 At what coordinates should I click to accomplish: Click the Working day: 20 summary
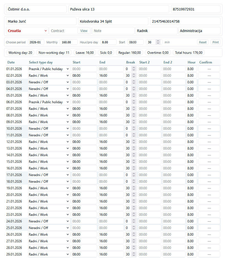pyautogui.click(x=20, y=53)
